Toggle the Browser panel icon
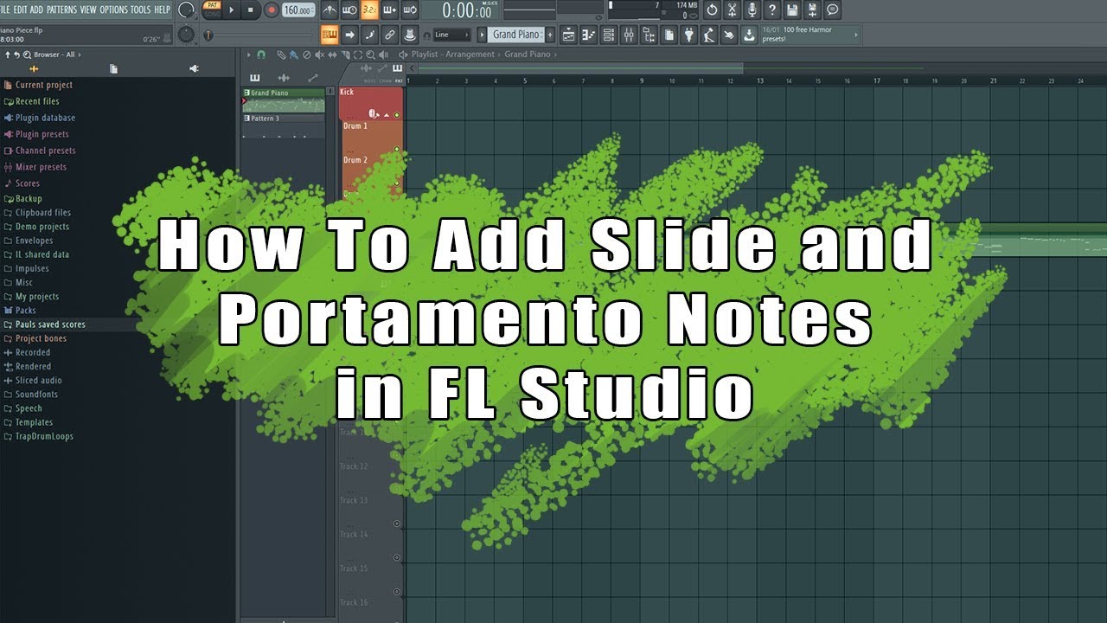 [649, 35]
